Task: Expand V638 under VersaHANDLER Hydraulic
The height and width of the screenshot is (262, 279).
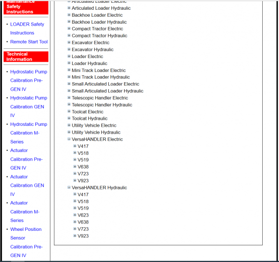Action: click(75, 222)
